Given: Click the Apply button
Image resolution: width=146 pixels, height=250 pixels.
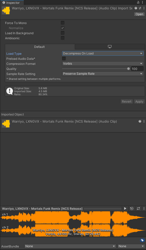Looking at the screenshot, I should click(x=139, y=101).
